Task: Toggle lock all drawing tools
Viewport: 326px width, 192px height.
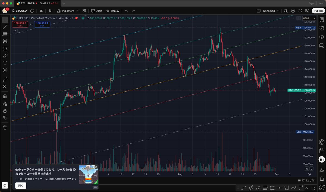Action: (x=5, y=111)
